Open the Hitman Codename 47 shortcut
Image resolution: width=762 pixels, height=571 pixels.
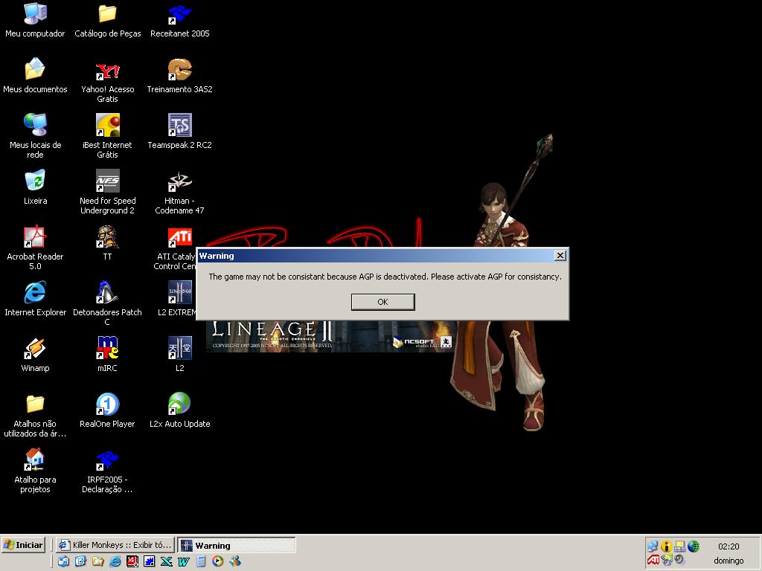[179, 181]
